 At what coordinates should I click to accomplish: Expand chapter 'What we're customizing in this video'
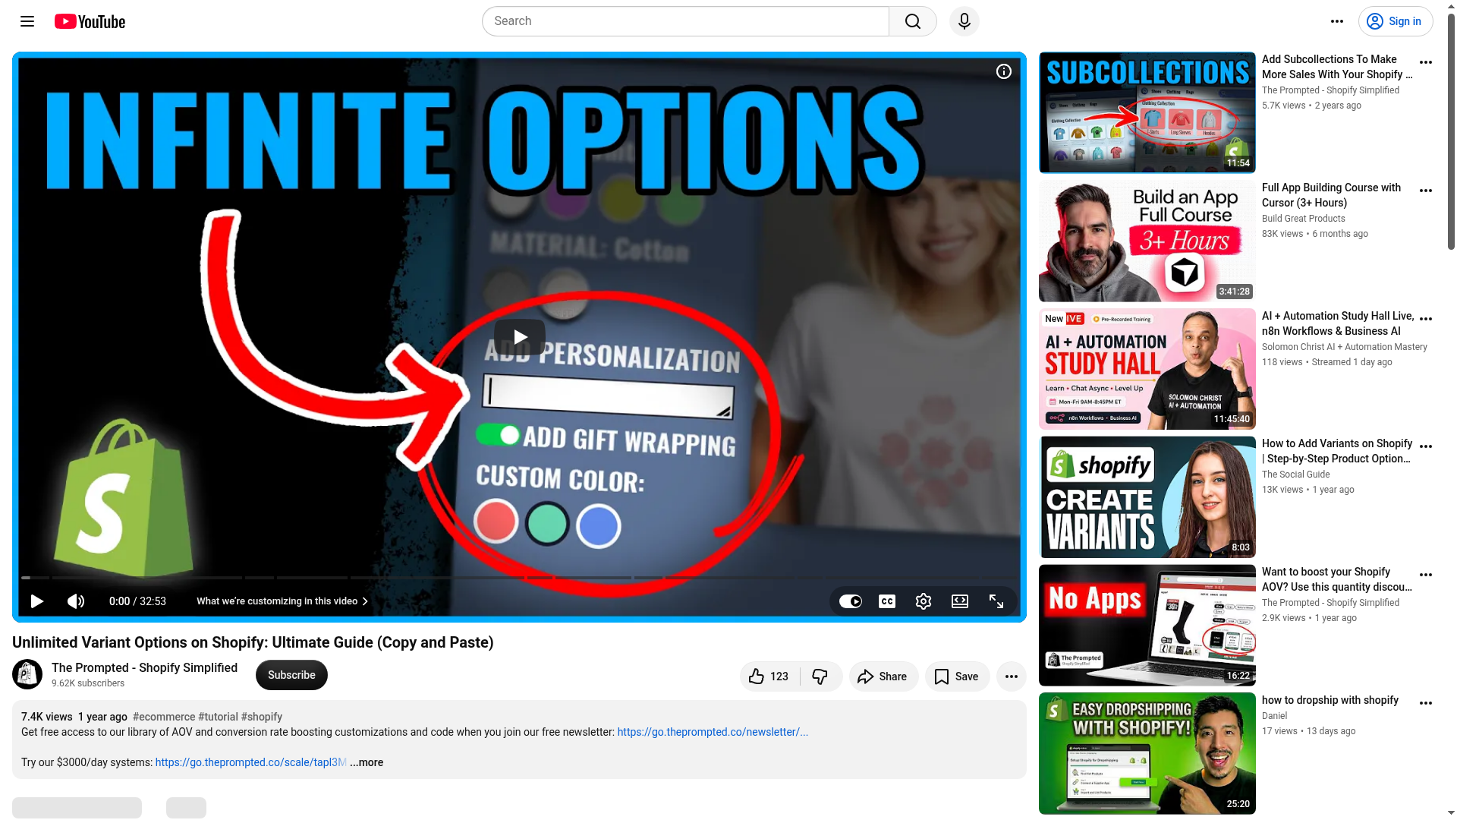pos(282,601)
